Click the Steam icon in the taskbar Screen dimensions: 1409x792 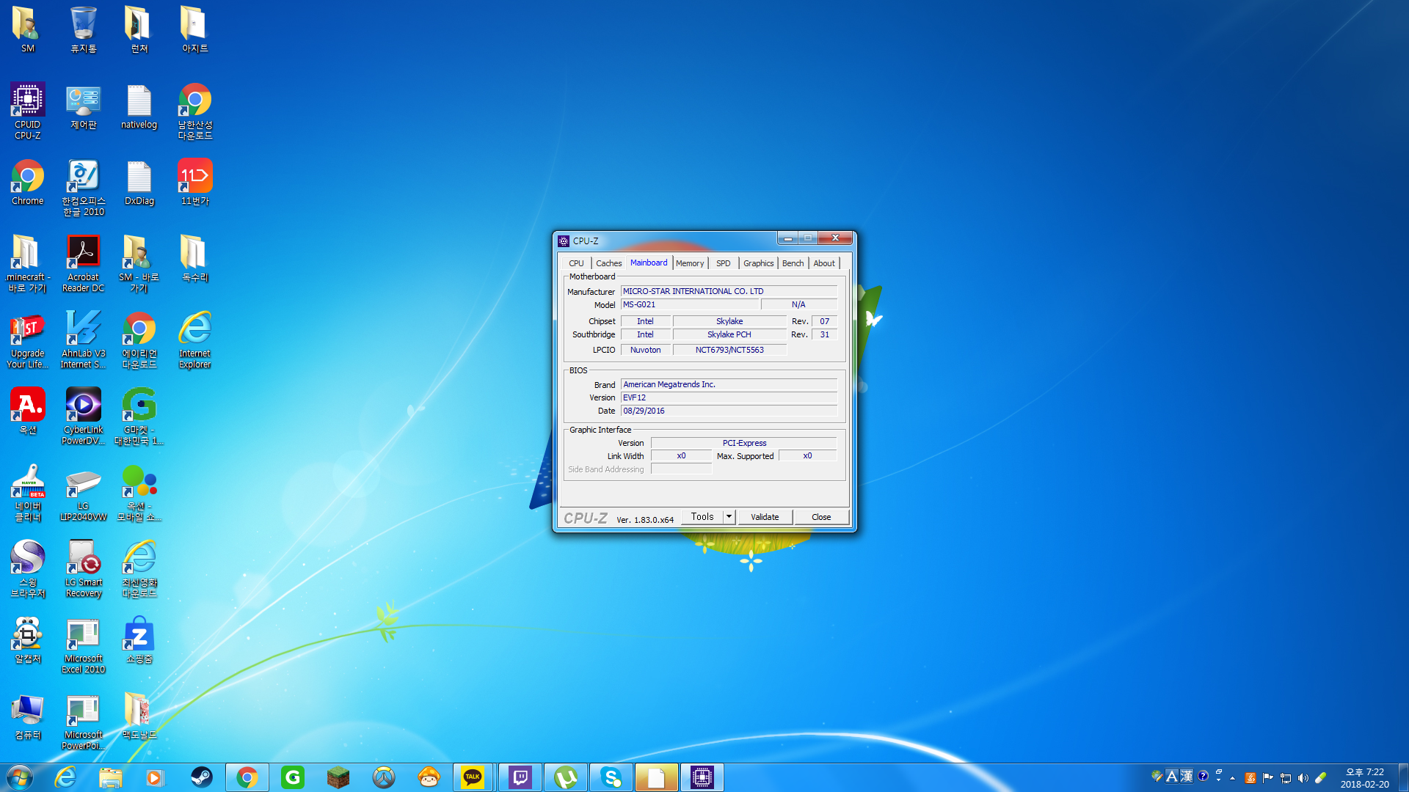(201, 777)
